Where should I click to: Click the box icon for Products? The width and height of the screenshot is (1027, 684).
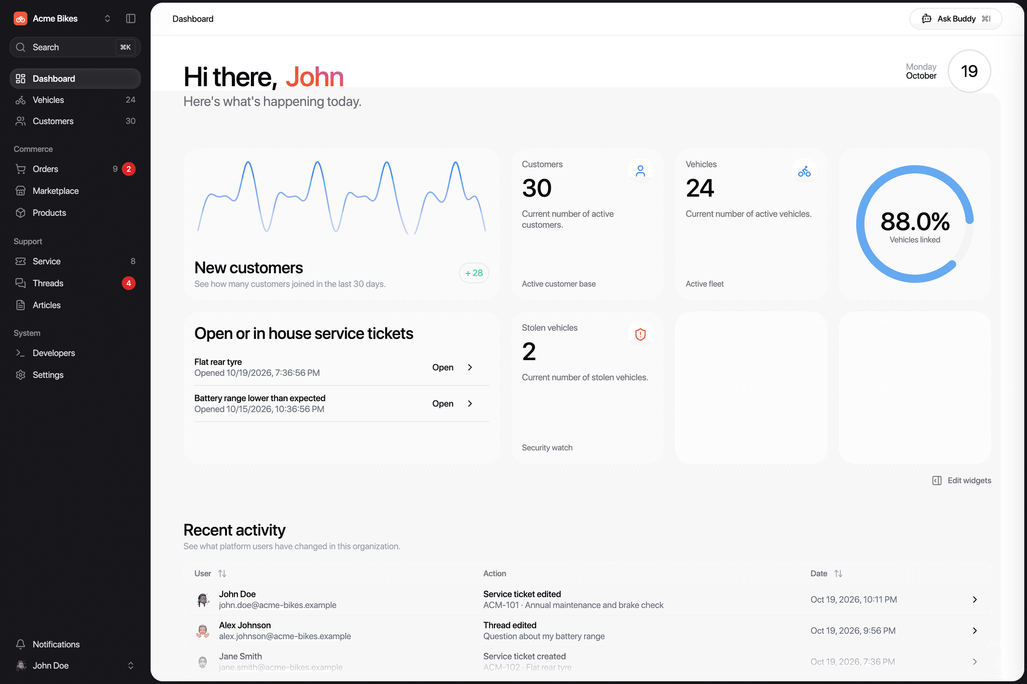click(21, 212)
